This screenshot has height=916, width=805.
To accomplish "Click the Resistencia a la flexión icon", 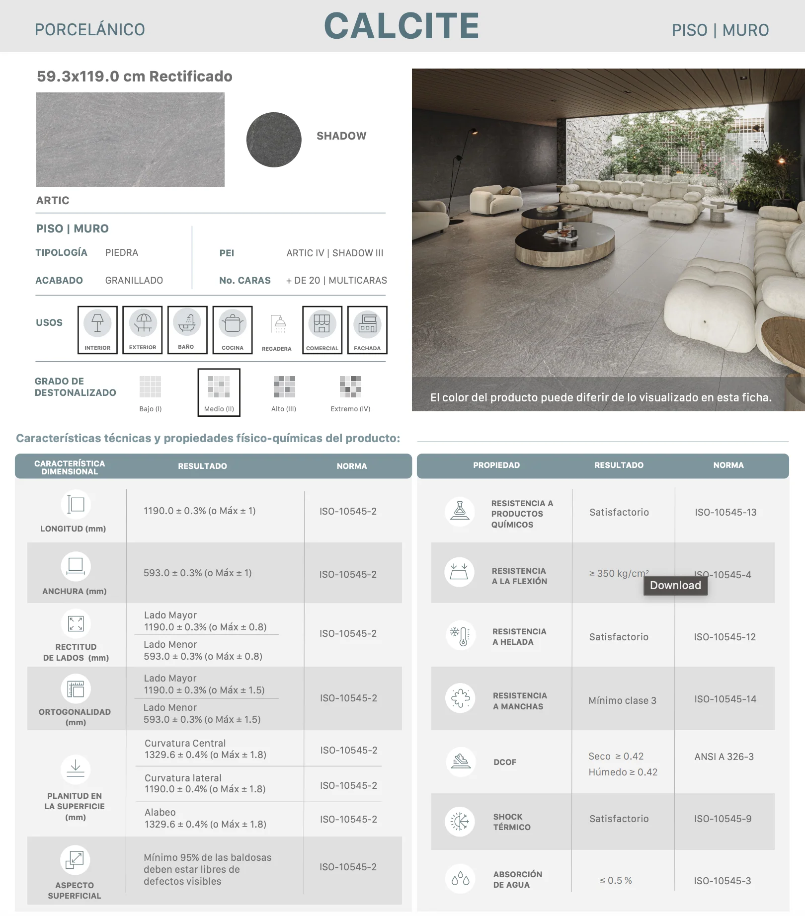I will pyautogui.click(x=459, y=572).
